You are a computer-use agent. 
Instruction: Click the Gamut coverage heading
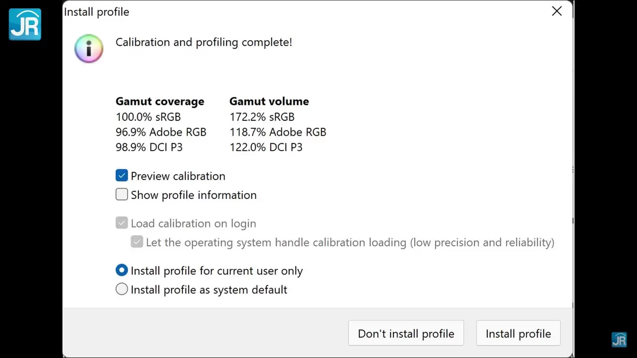click(x=160, y=101)
